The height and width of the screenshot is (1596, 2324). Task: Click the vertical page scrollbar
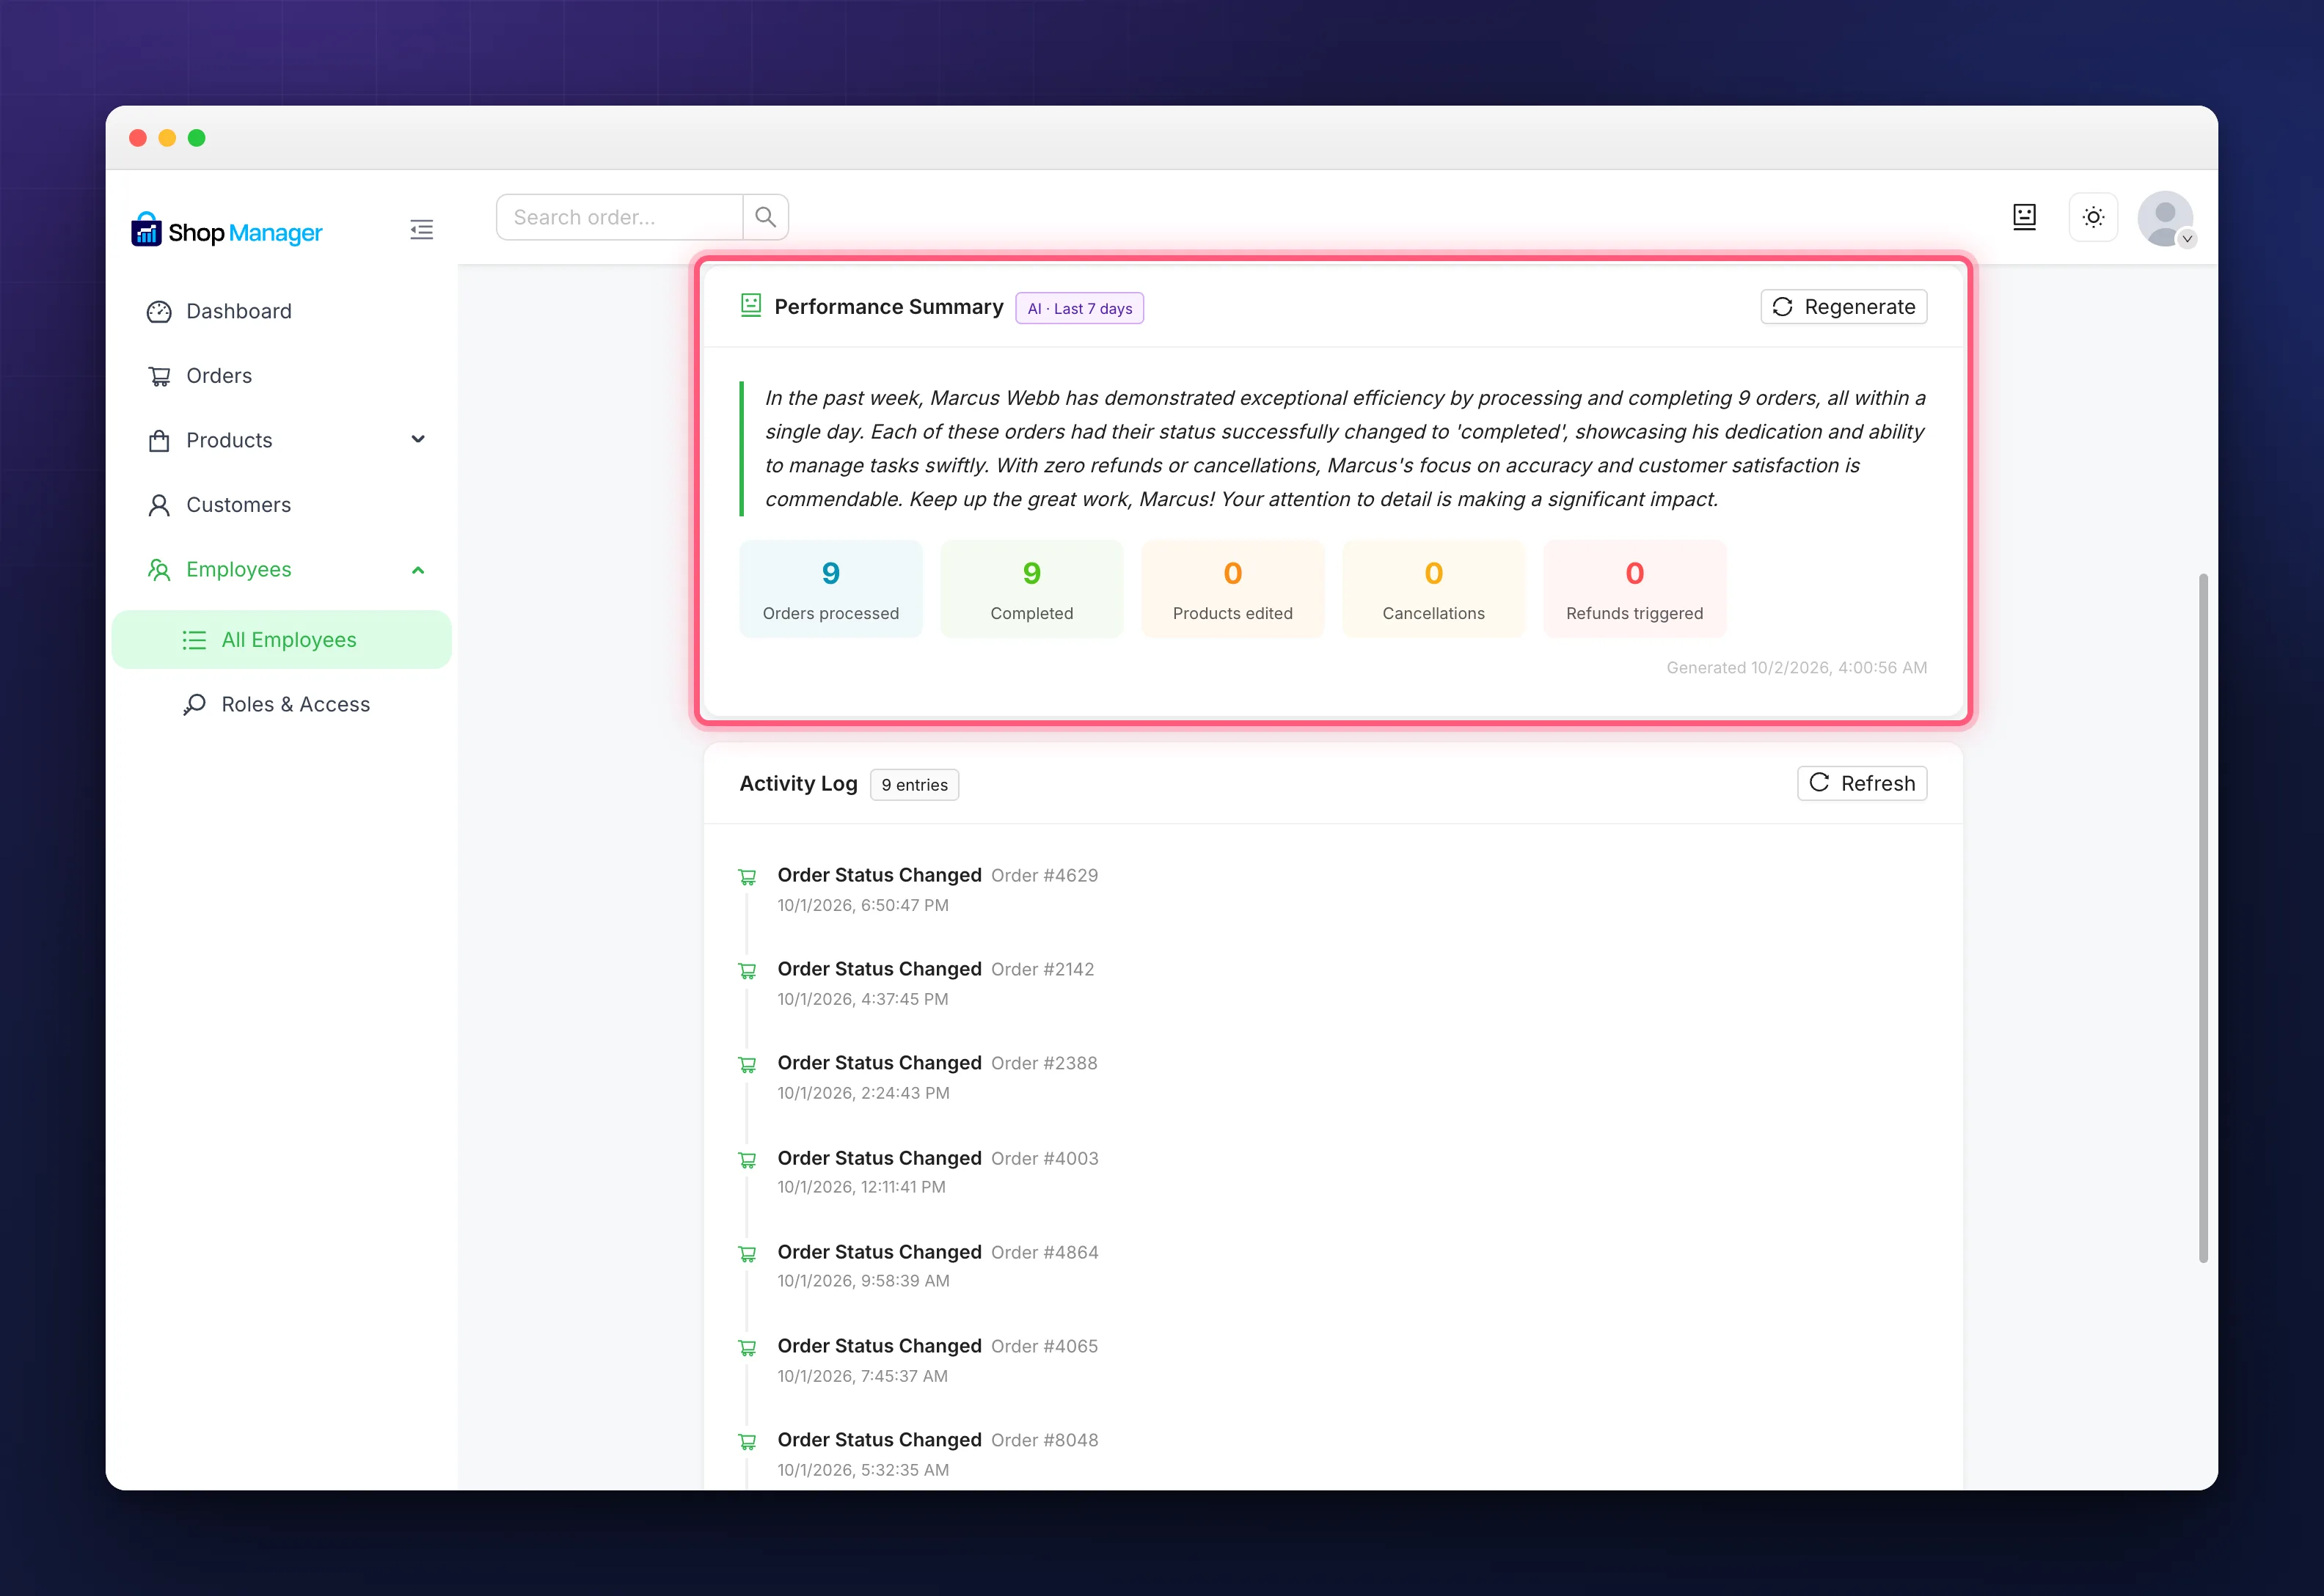tap(2203, 917)
